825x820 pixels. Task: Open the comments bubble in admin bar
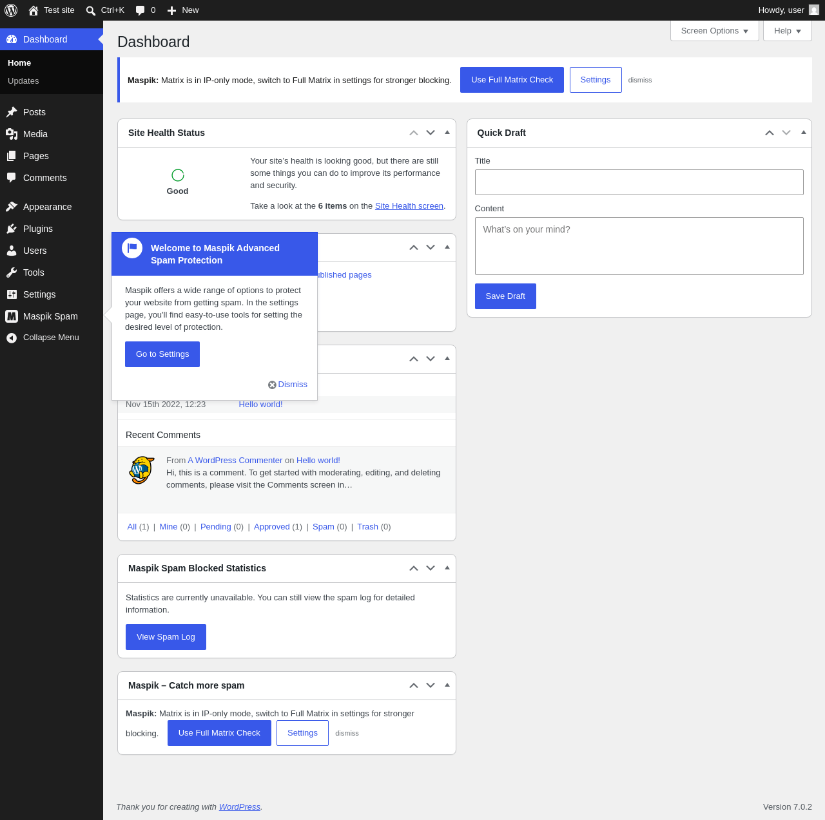point(140,10)
